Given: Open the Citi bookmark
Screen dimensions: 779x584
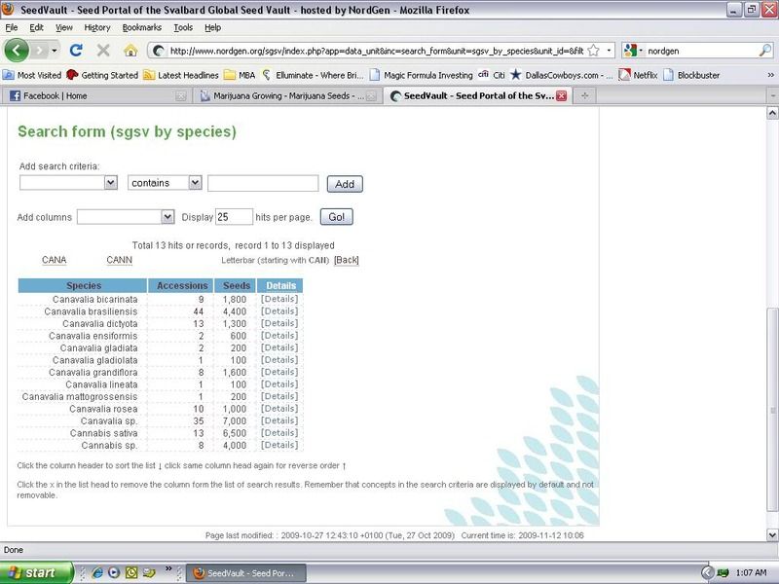Looking at the screenshot, I should (492, 75).
